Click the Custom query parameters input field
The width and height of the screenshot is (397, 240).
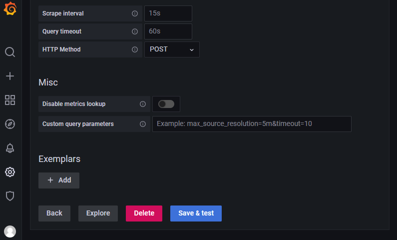(x=252, y=124)
